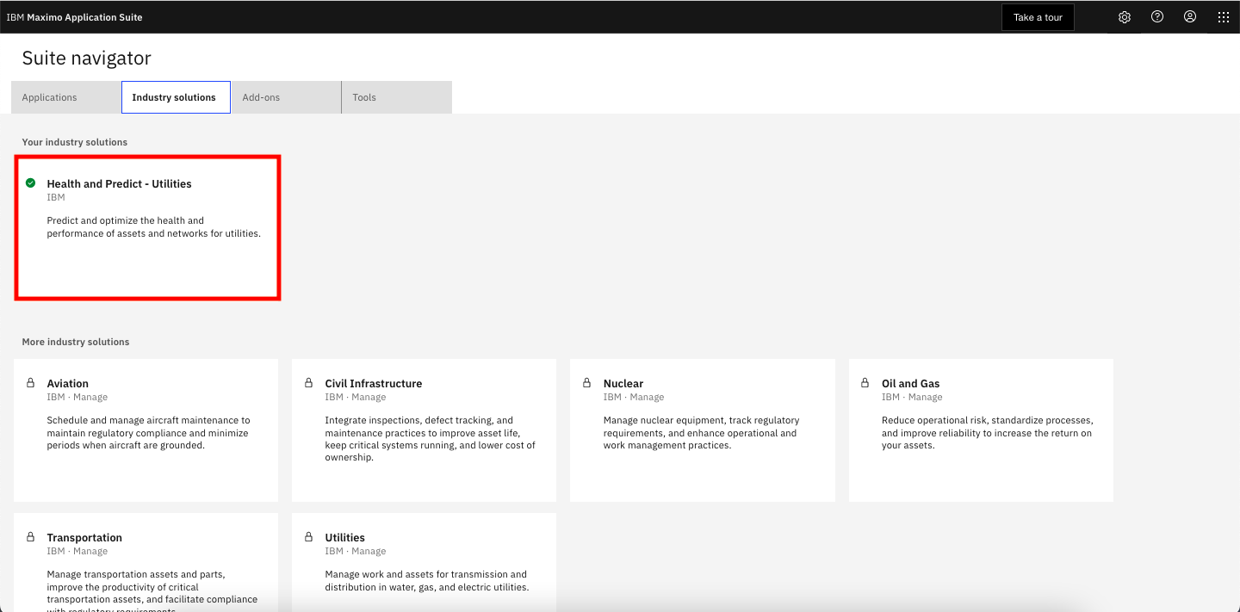Open the Utilities solution title
Image resolution: width=1240 pixels, height=612 pixels.
[x=344, y=538]
